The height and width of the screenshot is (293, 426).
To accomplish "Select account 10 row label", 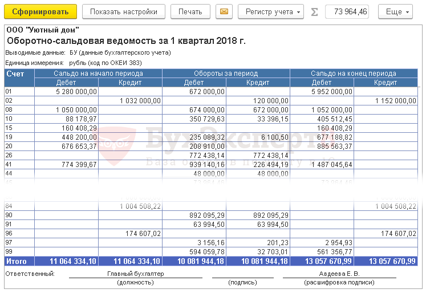I will click(x=19, y=119).
